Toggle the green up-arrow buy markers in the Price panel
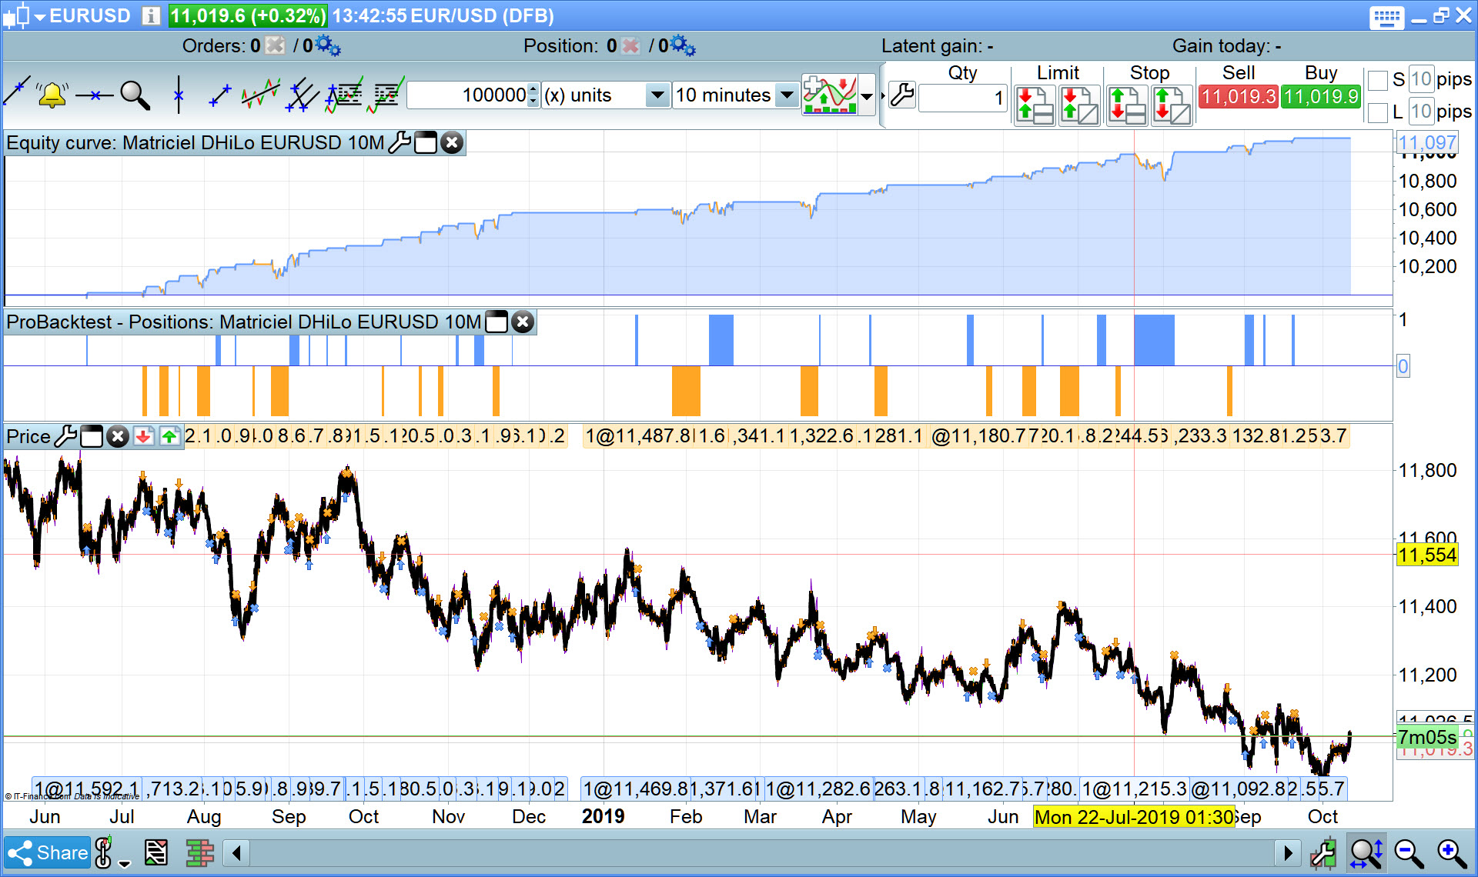This screenshot has height=877, width=1478. pyautogui.click(x=169, y=437)
